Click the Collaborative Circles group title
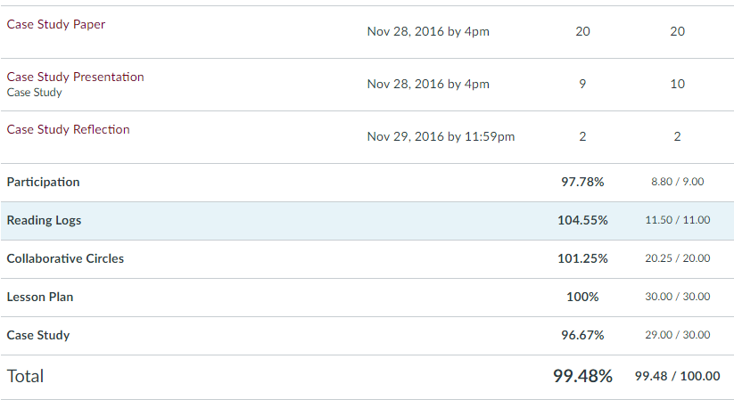The height and width of the screenshot is (400, 734). tap(65, 258)
